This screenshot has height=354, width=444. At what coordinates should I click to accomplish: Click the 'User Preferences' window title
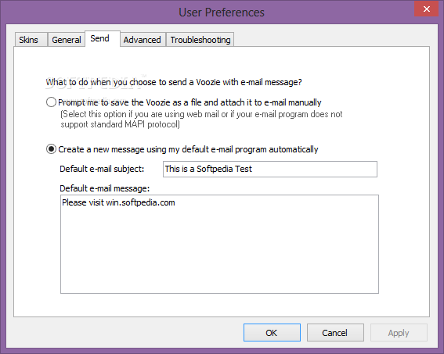222,13
